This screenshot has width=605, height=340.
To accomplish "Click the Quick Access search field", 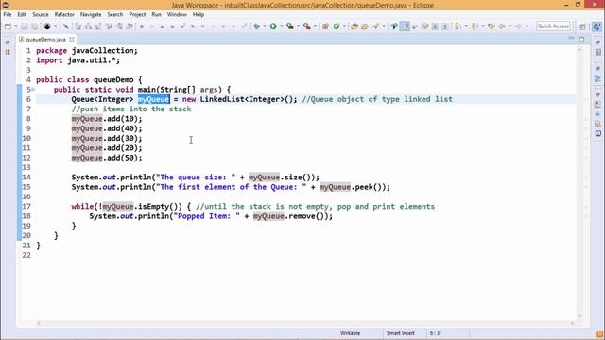I will pos(553,26).
